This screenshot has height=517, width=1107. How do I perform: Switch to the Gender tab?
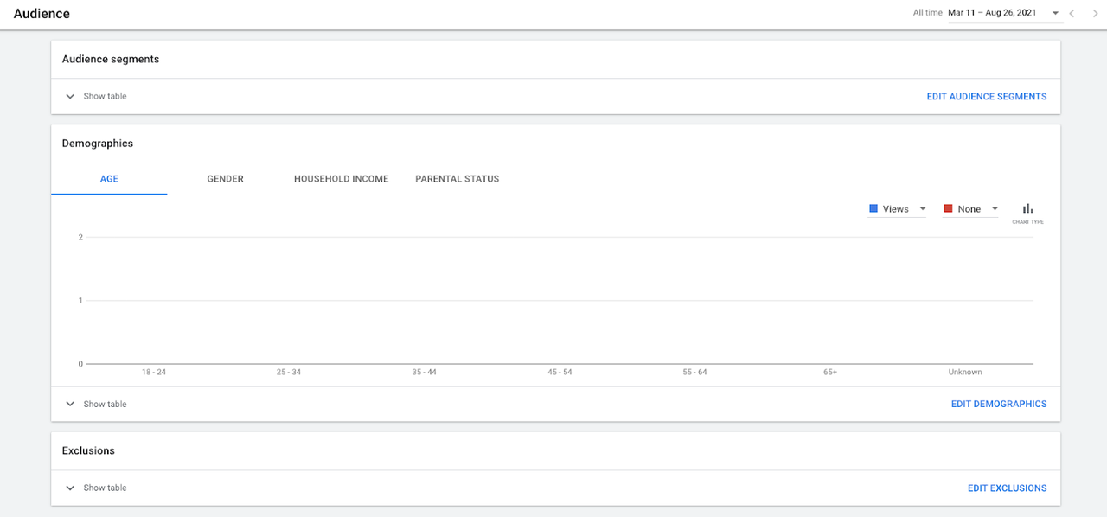pos(225,179)
